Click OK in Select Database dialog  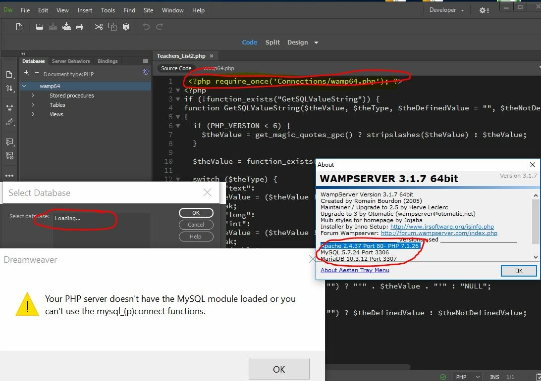pos(196,213)
